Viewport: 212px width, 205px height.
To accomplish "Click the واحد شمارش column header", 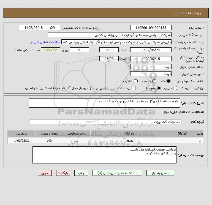I will [x=77, y=133].
